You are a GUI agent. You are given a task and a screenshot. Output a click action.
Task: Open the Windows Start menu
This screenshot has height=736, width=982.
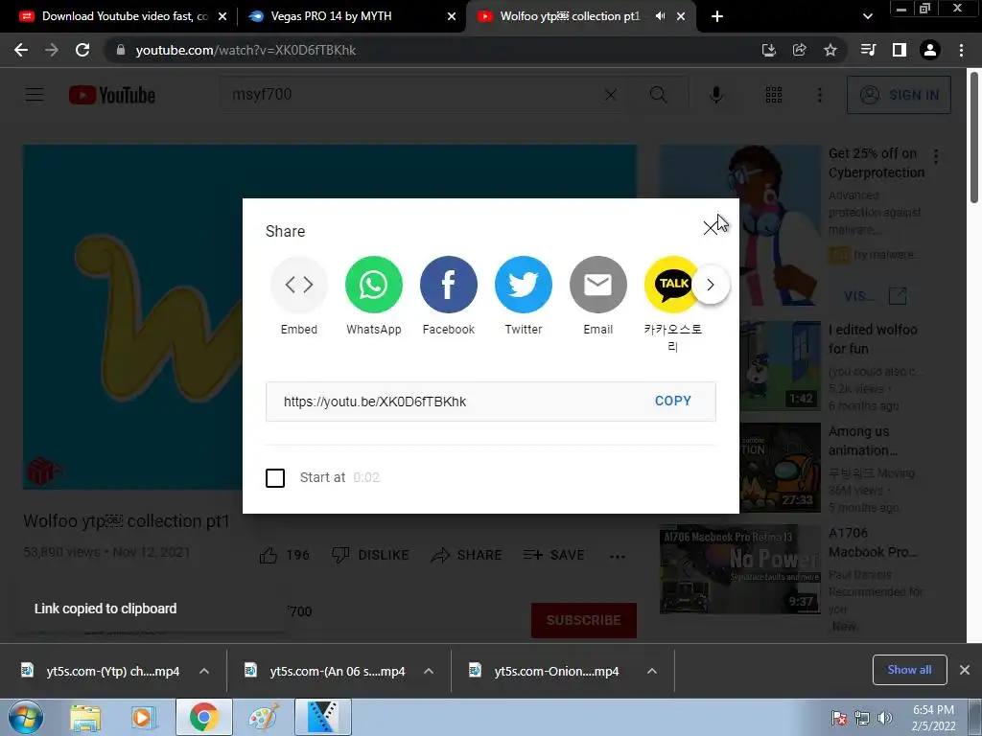tap(26, 717)
